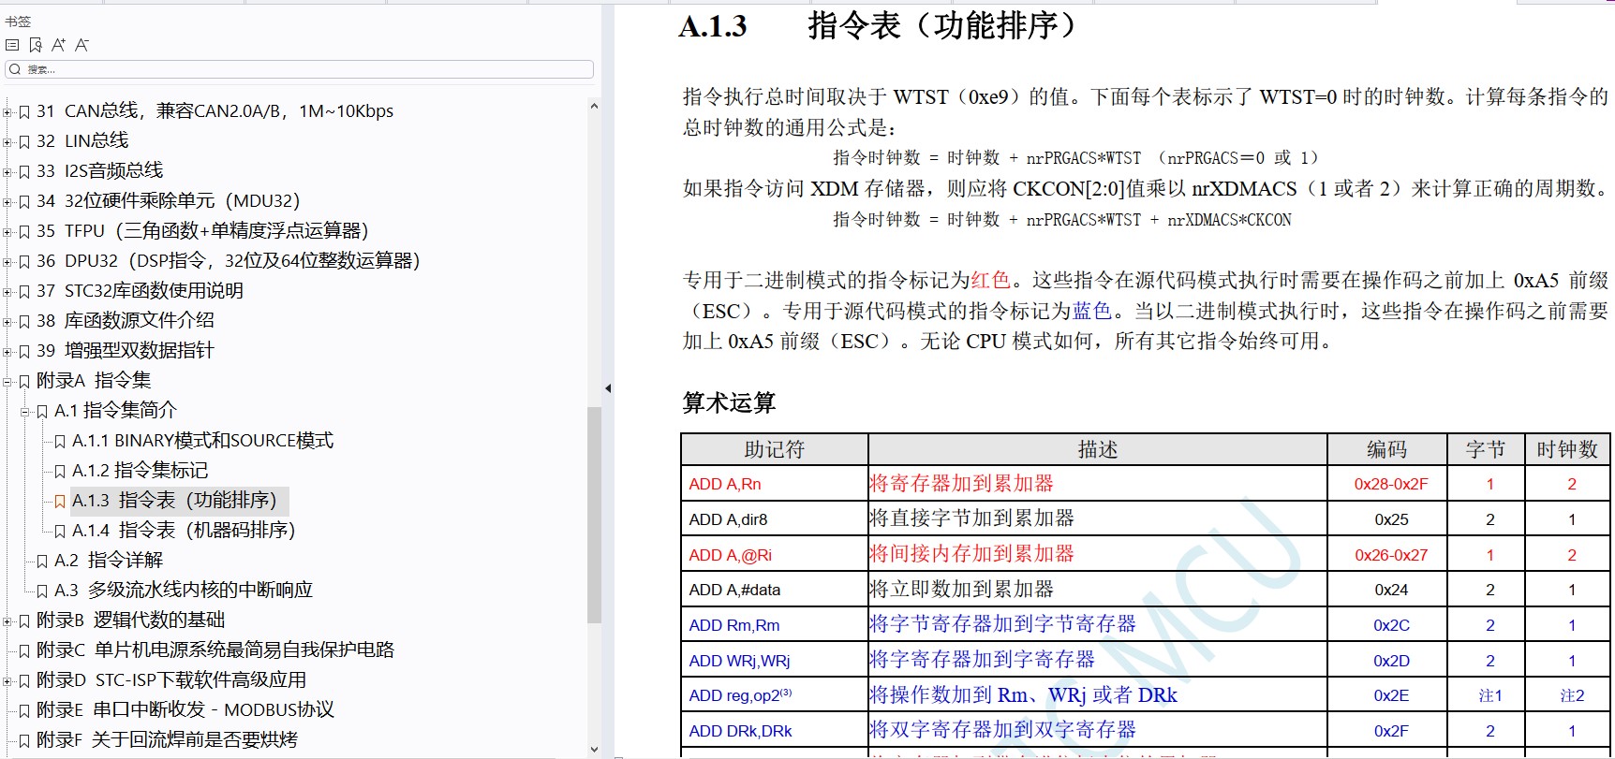Click the bookmark icon beside 37 STC32库函数使用说明
Screen dimensions: 1615x759
point(24,292)
